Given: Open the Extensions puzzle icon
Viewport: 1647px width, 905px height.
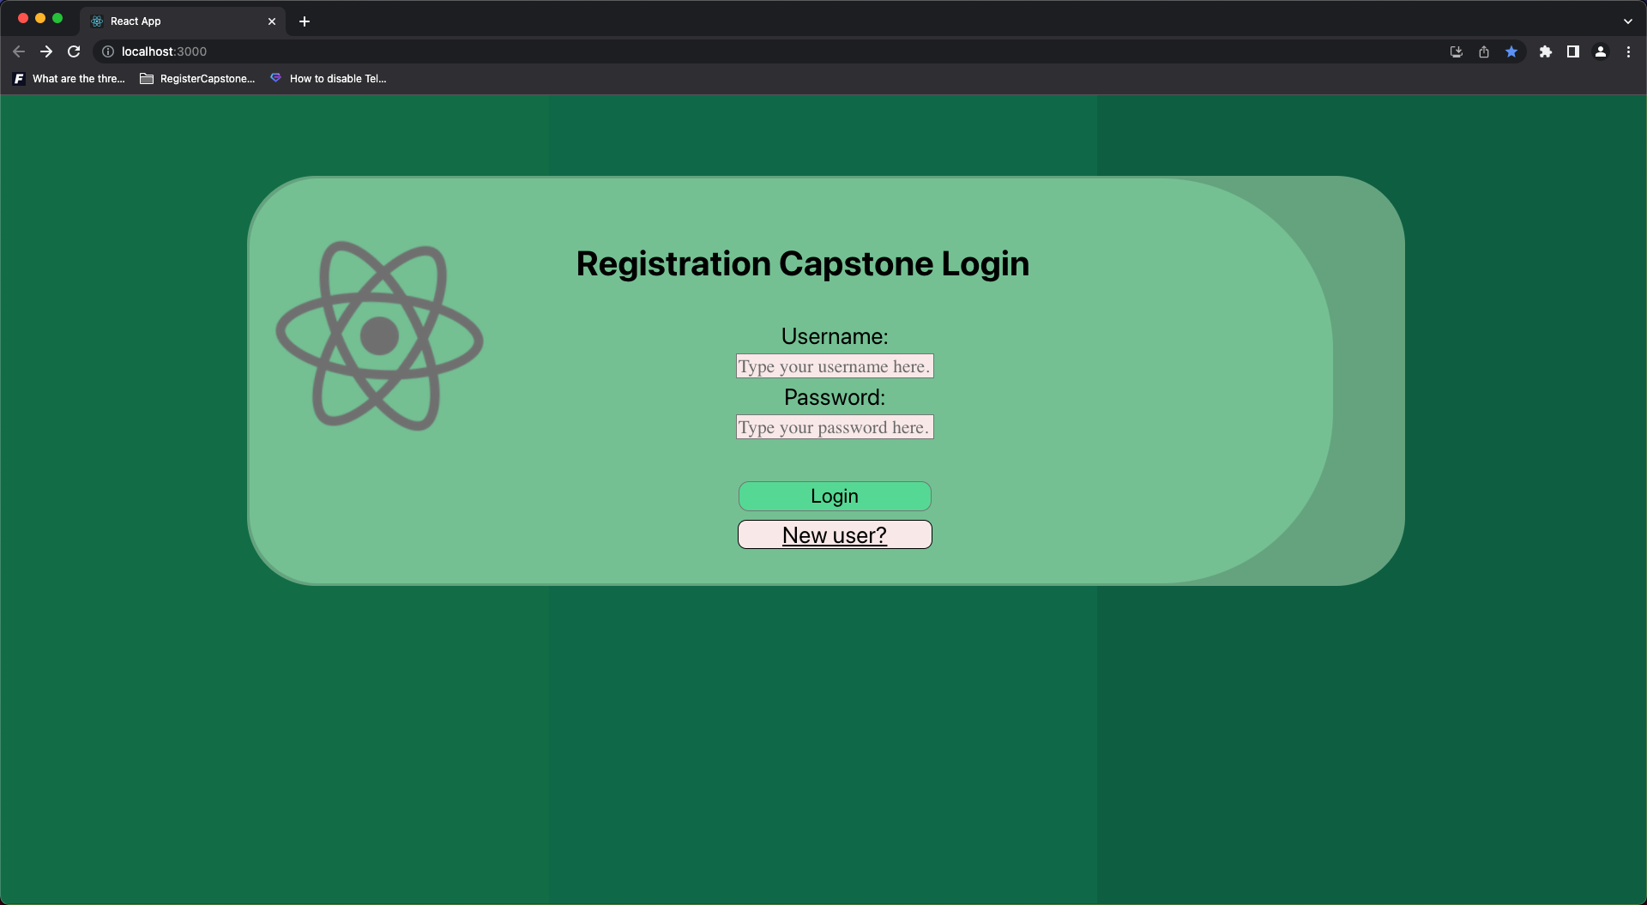Looking at the screenshot, I should click(x=1546, y=51).
